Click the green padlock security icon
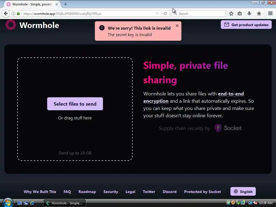276x207 pixels. [x=18, y=13]
